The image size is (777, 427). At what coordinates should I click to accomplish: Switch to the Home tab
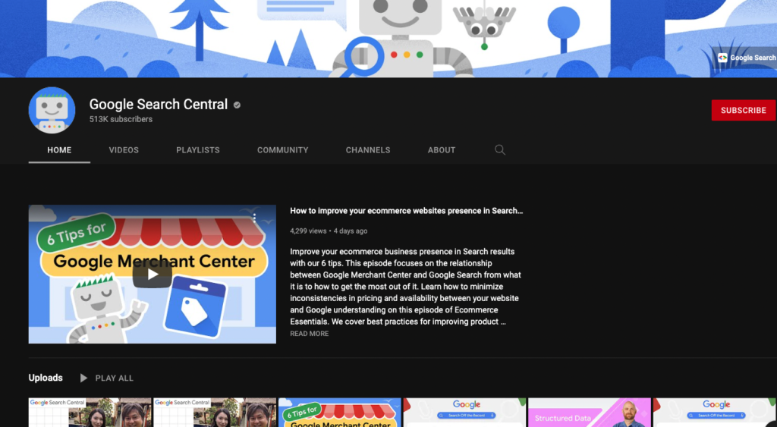(x=59, y=150)
